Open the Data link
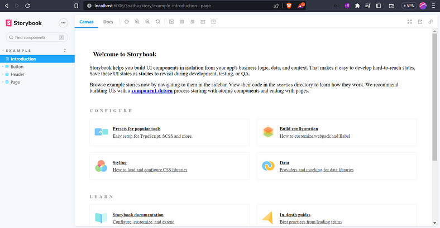The image size is (440, 228). click(x=284, y=163)
